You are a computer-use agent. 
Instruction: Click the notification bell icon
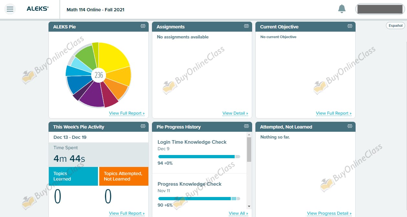coord(342,9)
